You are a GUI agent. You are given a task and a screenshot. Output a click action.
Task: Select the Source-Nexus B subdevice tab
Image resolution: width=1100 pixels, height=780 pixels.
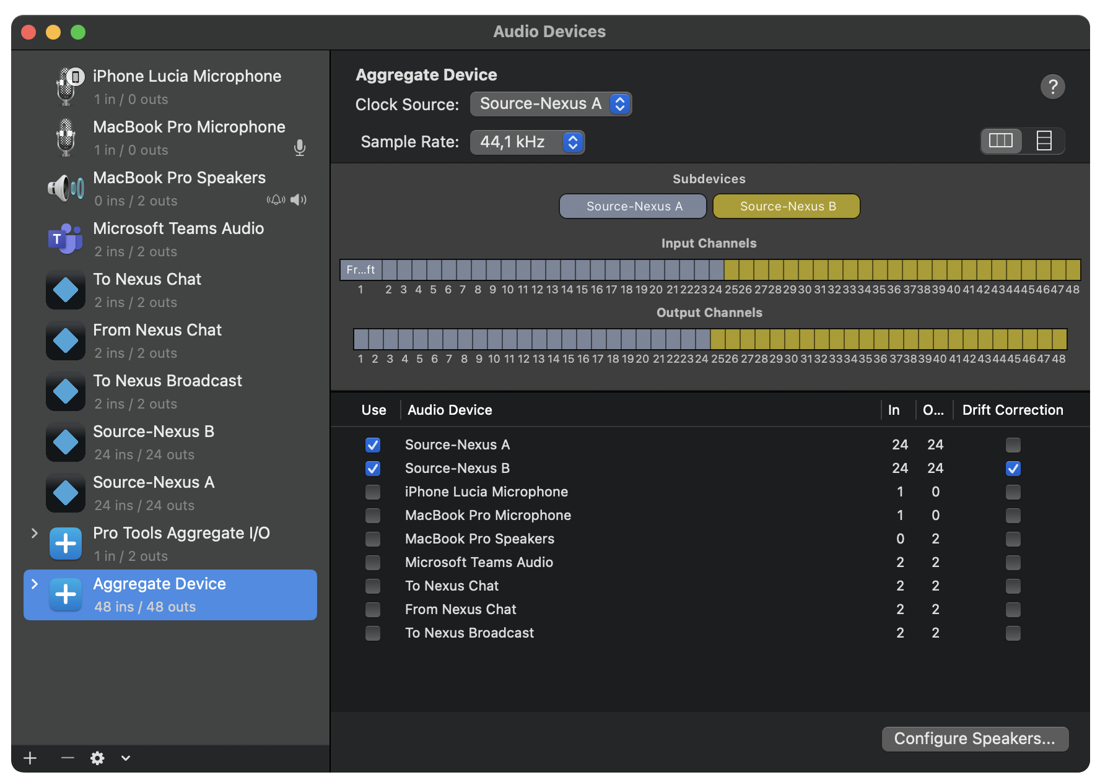[786, 206]
